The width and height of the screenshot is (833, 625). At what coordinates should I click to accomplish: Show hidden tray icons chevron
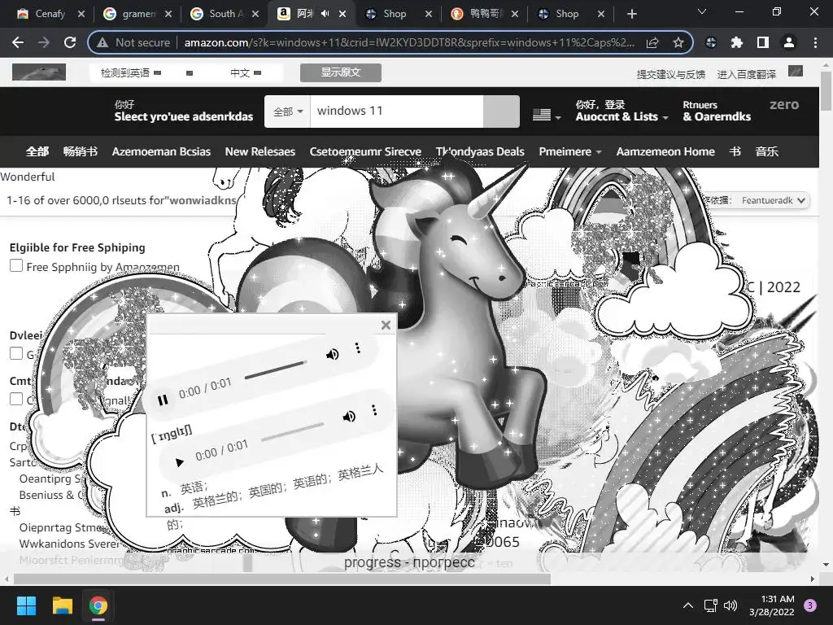688,605
